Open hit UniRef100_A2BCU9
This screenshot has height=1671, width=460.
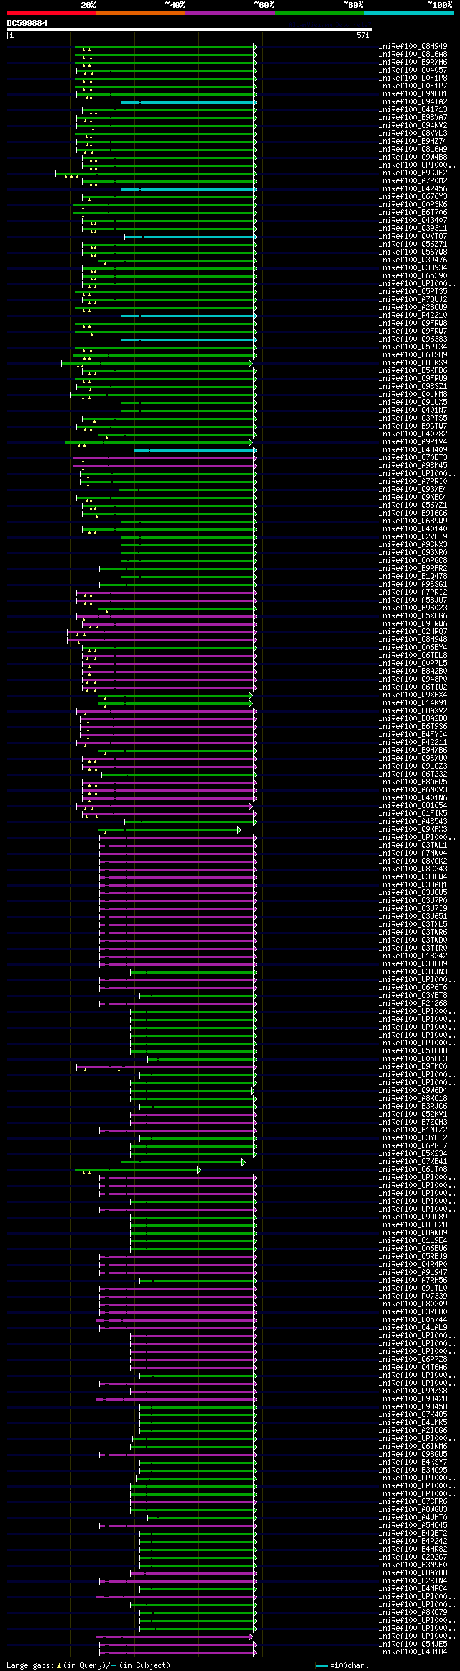point(413,308)
